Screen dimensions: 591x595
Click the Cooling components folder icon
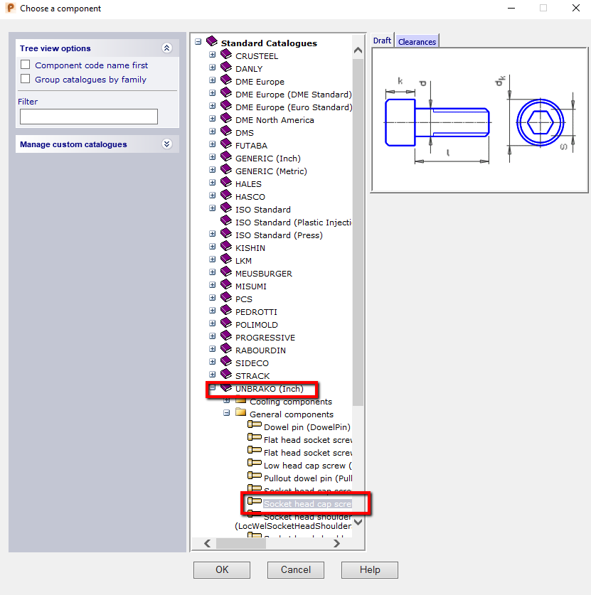(x=240, y=401)
